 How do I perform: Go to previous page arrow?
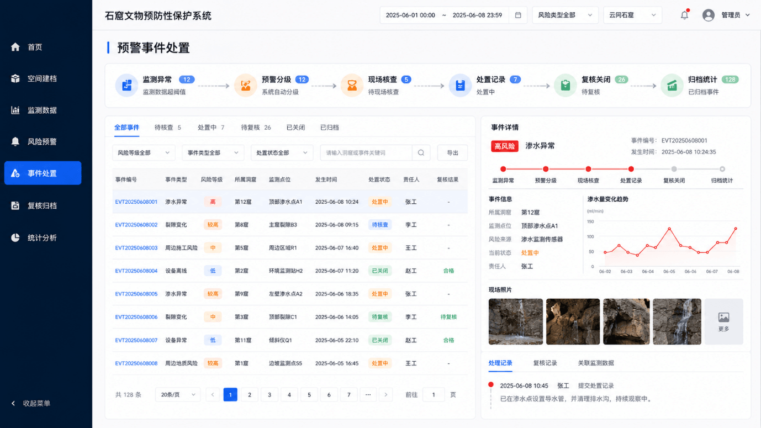pyautogui.click(x=213, y=394)
